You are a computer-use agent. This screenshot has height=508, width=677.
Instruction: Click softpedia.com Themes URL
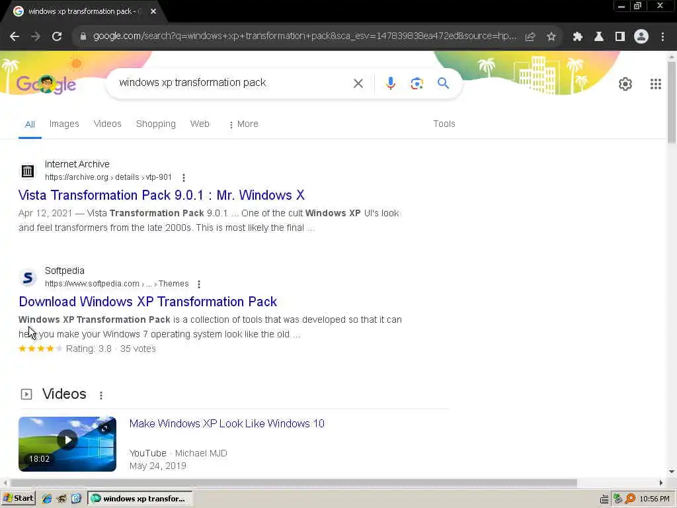click(116, 284)
